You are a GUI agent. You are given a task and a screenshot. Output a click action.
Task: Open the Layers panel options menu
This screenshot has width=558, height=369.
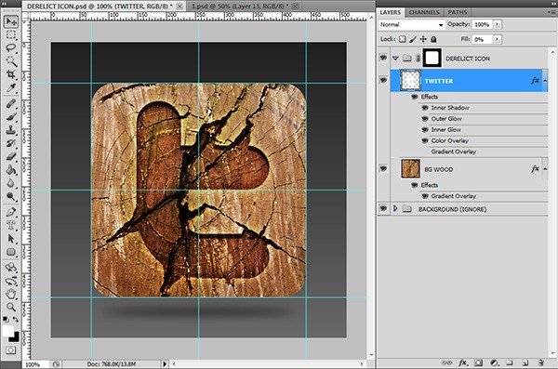tap(551, 12)
